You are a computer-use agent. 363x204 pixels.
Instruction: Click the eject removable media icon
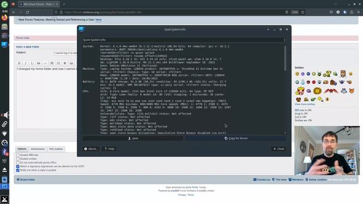tap(5, 170)
